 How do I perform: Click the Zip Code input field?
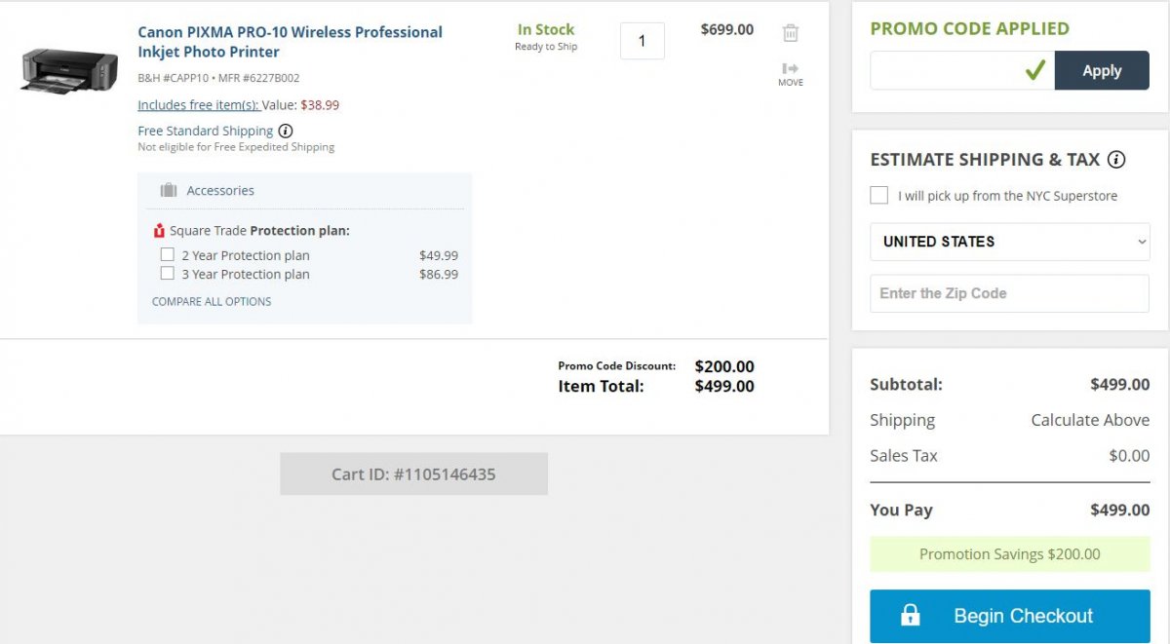(x=1009, y=293)
